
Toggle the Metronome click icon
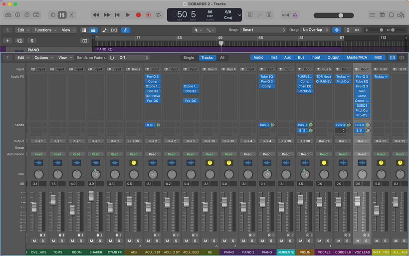click(x=295, y=15)
